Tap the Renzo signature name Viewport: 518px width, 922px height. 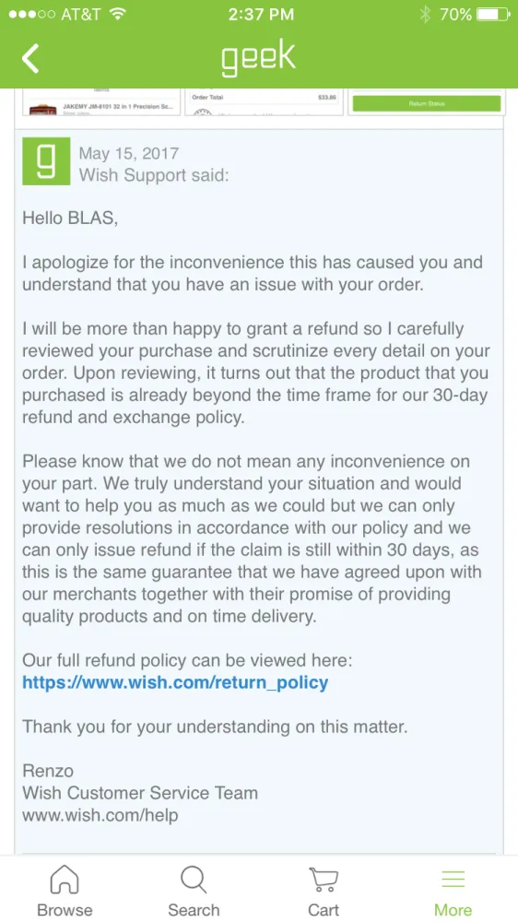point(48,770)
